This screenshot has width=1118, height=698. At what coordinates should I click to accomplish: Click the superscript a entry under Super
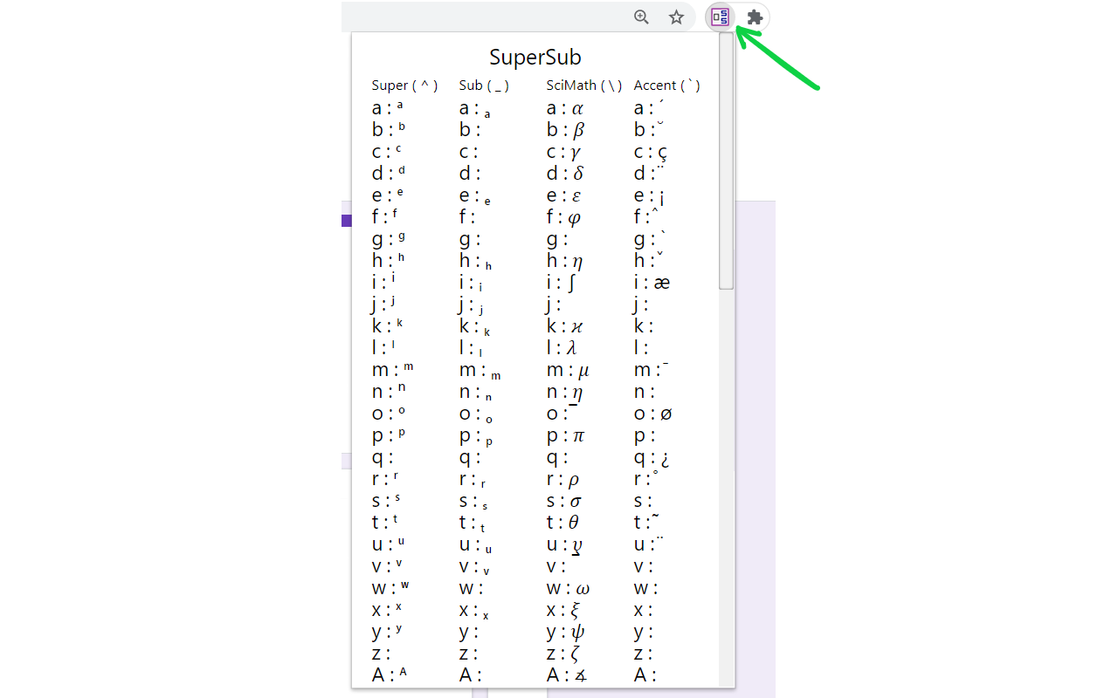pos(386,107)
